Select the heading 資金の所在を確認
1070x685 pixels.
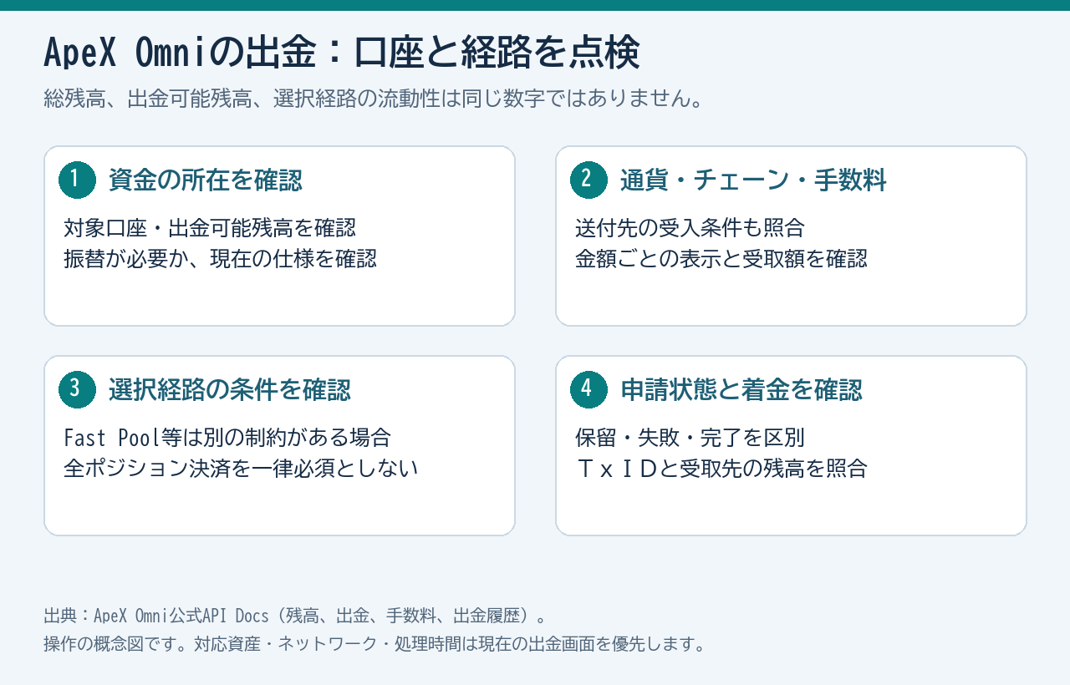click(205, 180)
